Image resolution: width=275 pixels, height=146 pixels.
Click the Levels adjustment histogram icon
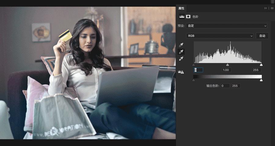click(x=182, y=17)
